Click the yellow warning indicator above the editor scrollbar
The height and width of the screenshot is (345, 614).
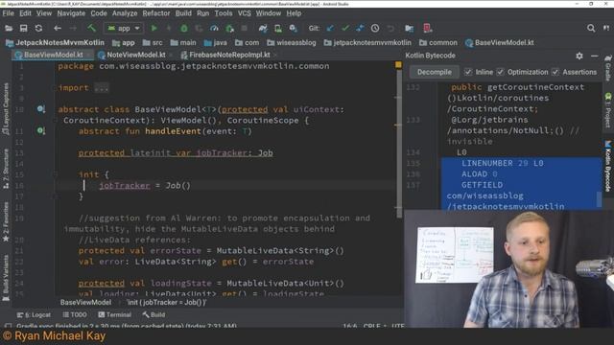tap(398, 65)
